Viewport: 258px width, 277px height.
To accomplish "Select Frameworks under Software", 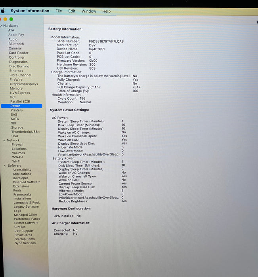I will (x=23, y=195).
